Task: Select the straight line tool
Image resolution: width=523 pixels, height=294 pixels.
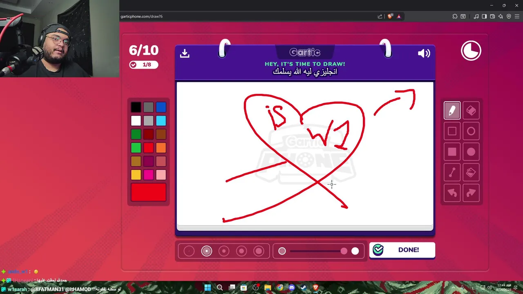Action: (x=452, y=172)
